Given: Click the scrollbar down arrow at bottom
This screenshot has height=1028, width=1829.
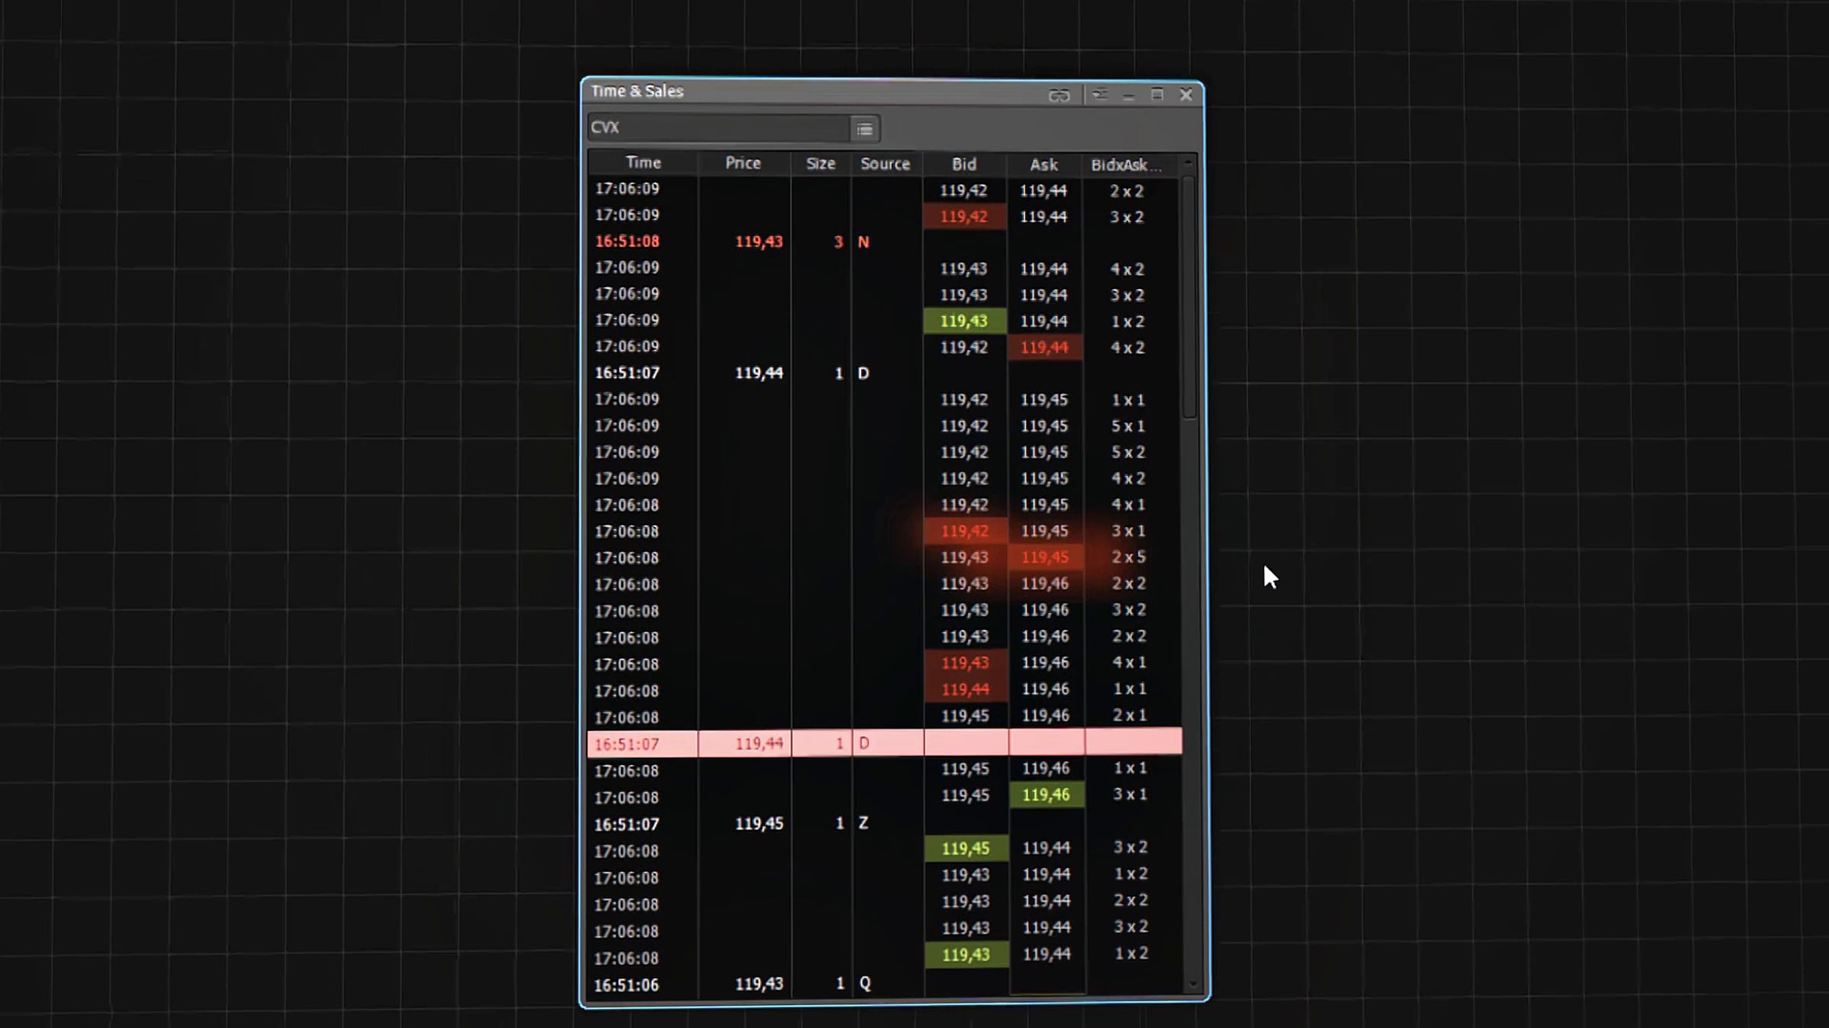Looking at the screenshot, I should coord(1193,985).
